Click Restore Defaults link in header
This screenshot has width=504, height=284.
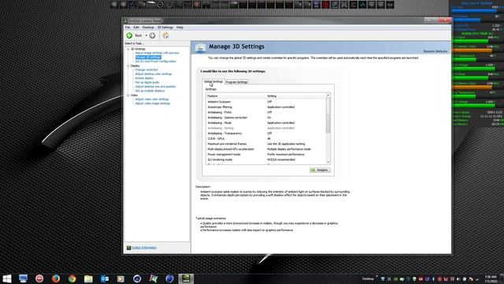pos(435,51)
